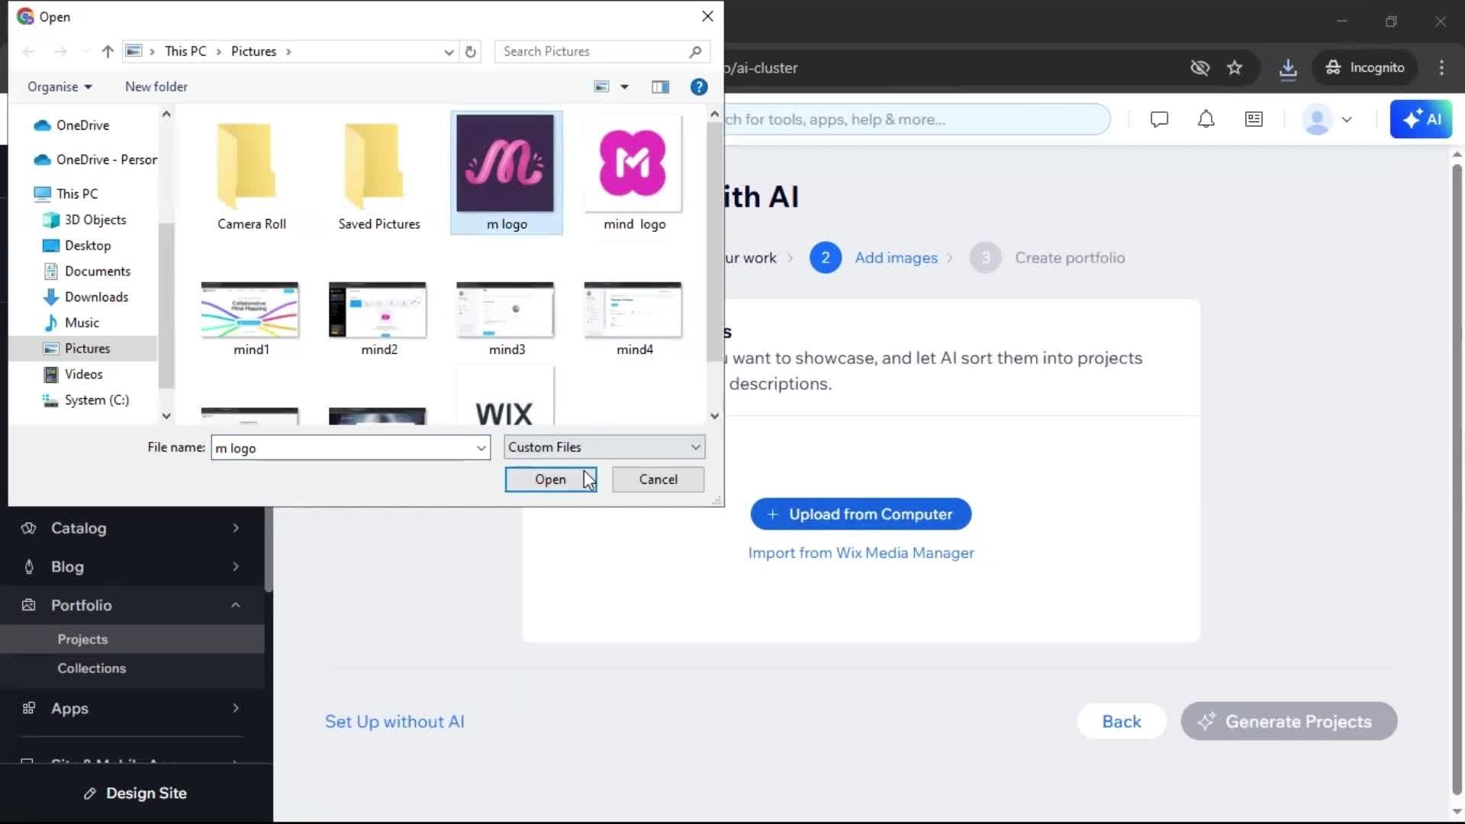Screen dimensions: 1465x824
Task: Click the search magnifier in Search Pictures
Action: pyautogui.click(x=695, y=51)
